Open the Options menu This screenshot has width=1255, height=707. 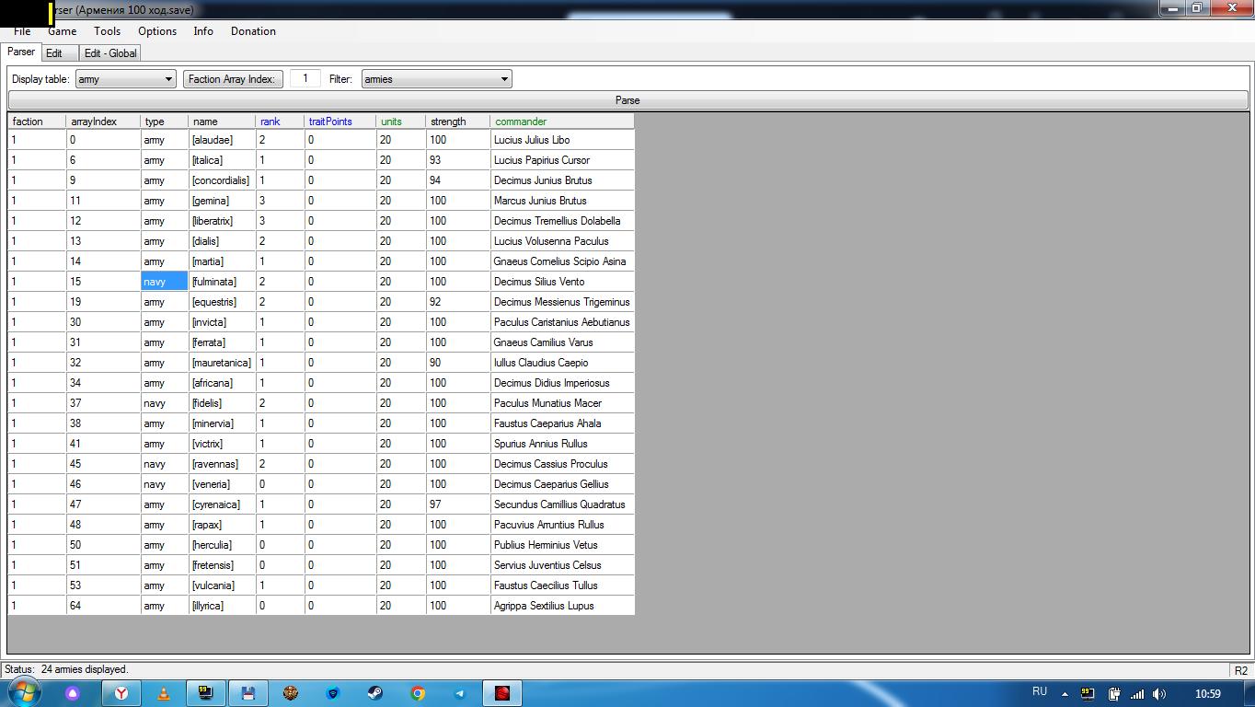click(157, 31)
